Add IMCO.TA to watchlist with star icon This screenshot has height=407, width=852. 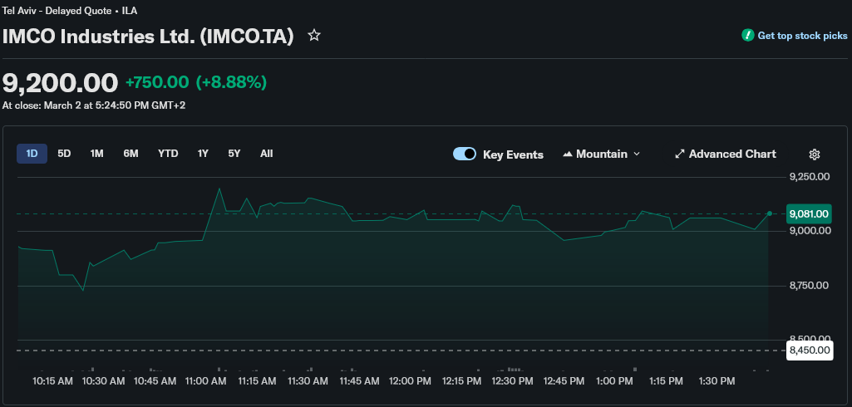(x=314, y=36)
